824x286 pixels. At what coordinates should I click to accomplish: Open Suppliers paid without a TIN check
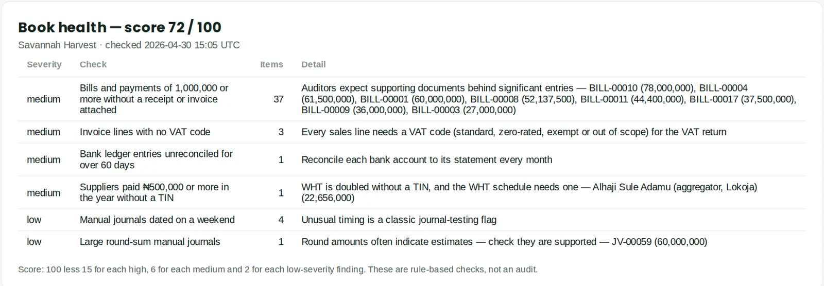coord(412,192)
